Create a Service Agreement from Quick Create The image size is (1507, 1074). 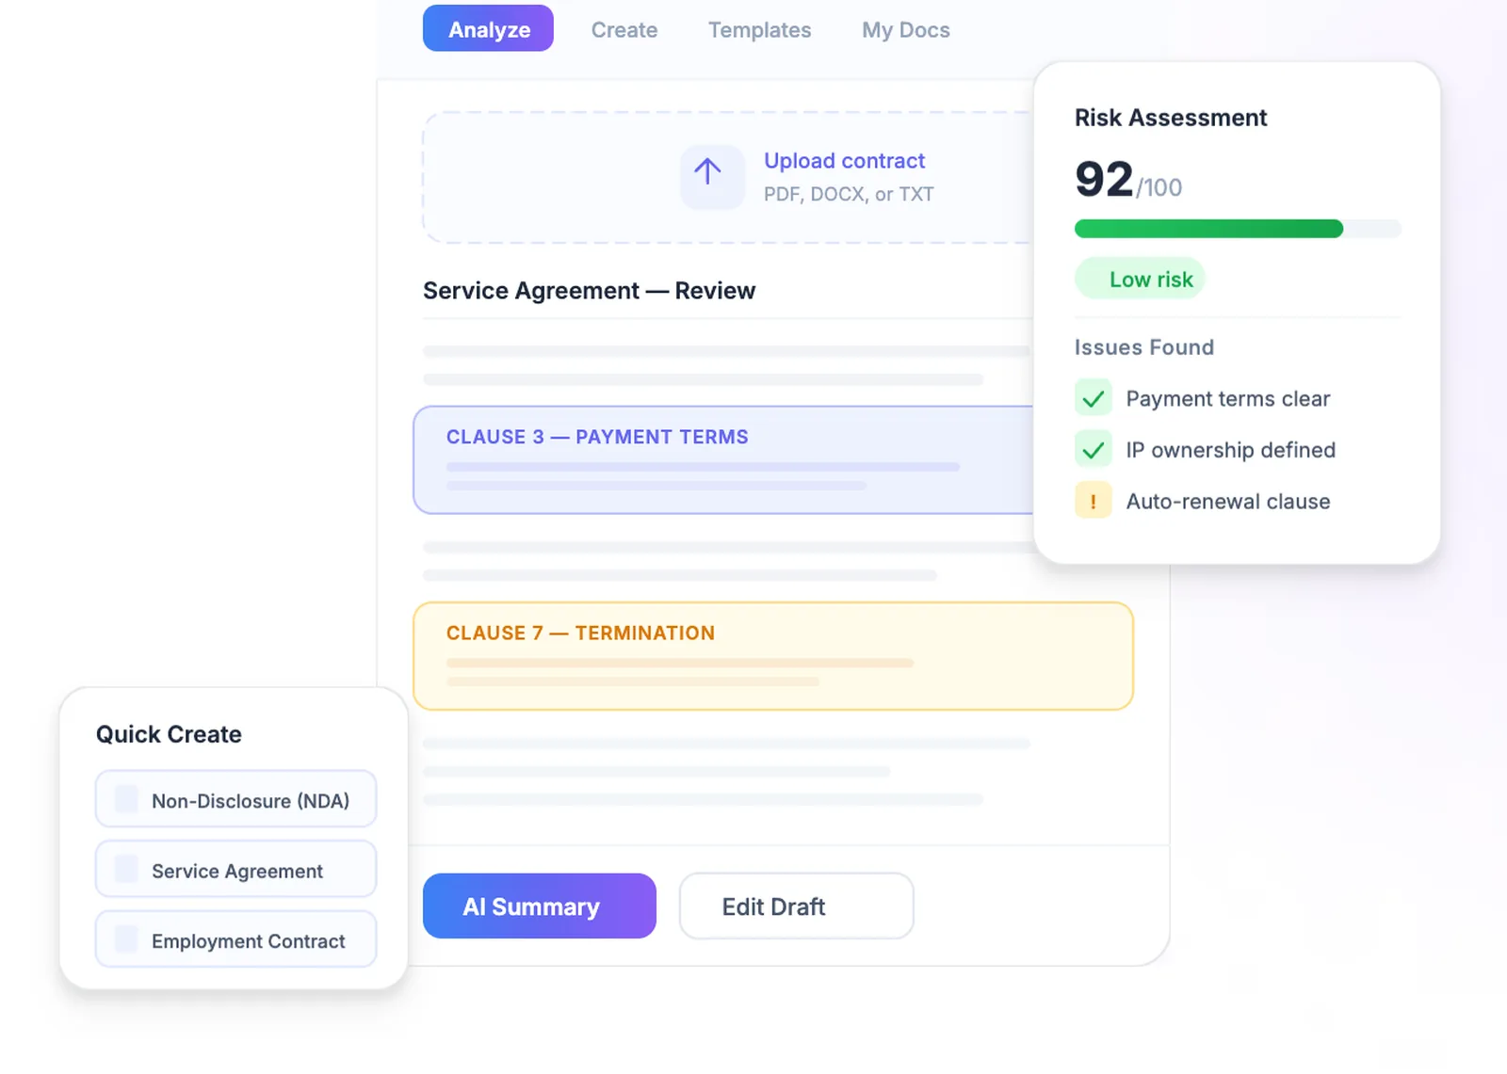[x=235, y=870]
